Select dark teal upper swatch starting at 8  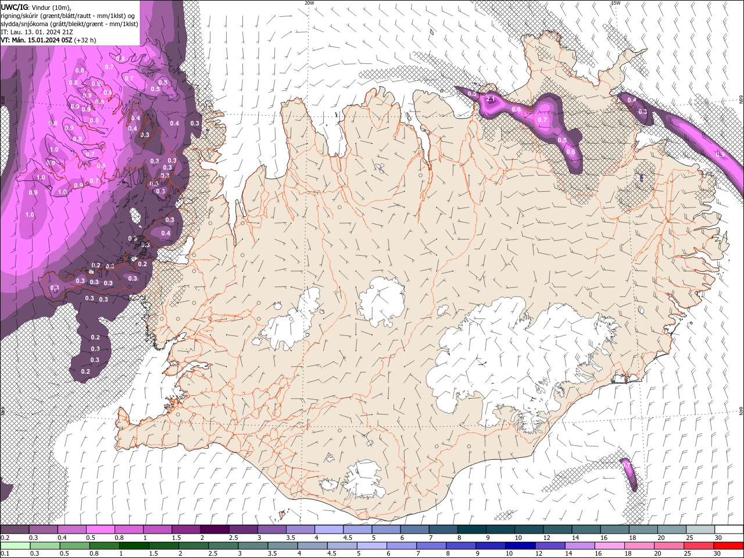point(471,530)
